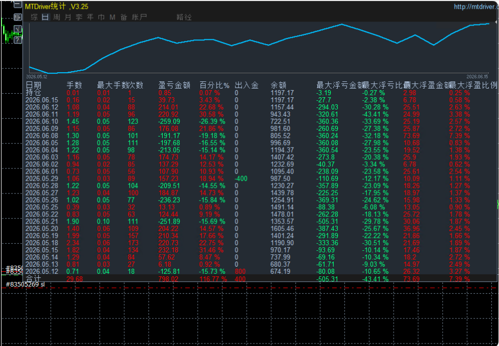Select the 2026.06.03 date row
Screen dimensions: 499x346
(x=41, y=157)
